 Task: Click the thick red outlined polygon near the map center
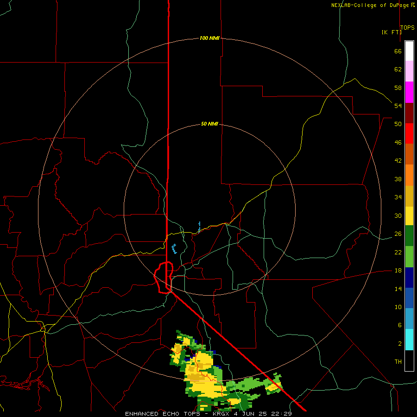click(164, 278)
